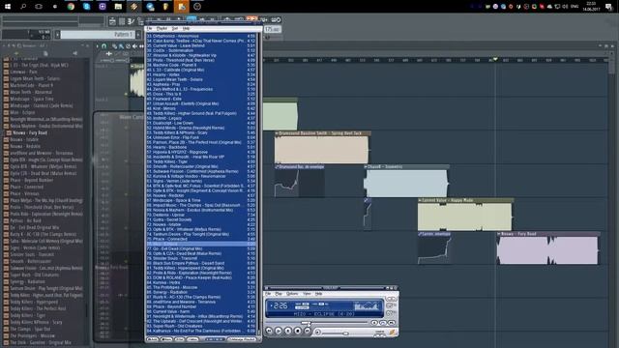The image size is (619, 348).
Task: Select MachineCode - Planet 9 in FL browser
Action: pyautogui.click(x=31, y=85)
